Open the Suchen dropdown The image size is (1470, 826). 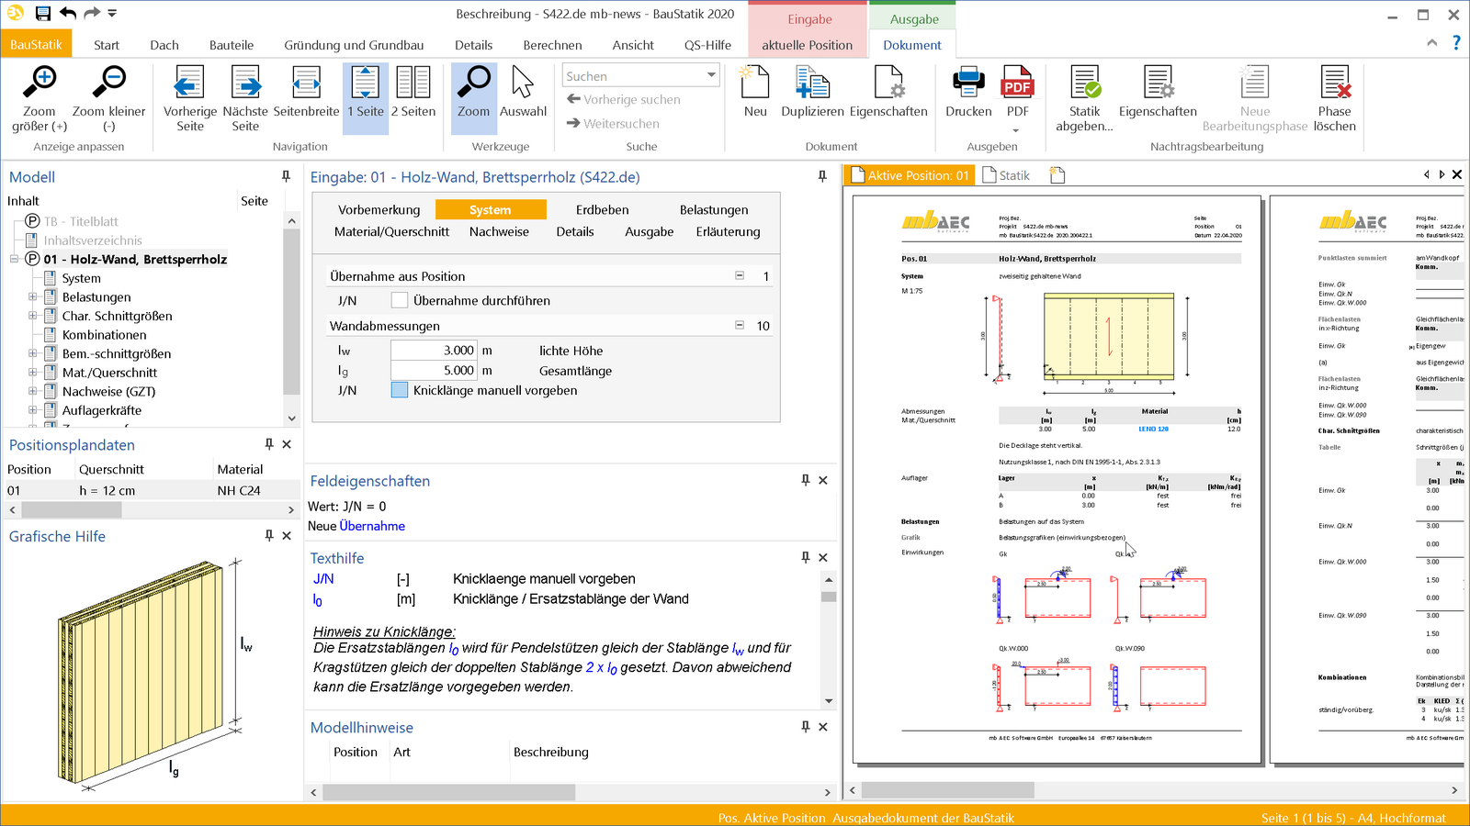(x=711, y=75)
